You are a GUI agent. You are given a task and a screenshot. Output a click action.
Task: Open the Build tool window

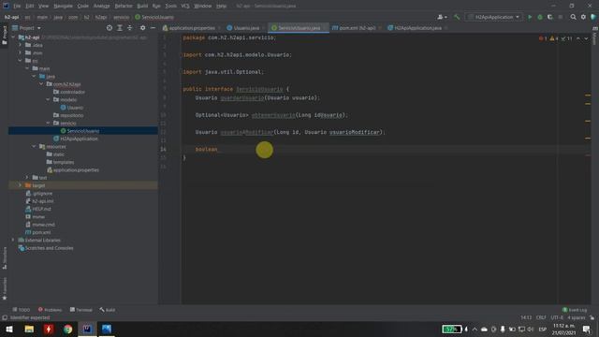click(108, 310)
